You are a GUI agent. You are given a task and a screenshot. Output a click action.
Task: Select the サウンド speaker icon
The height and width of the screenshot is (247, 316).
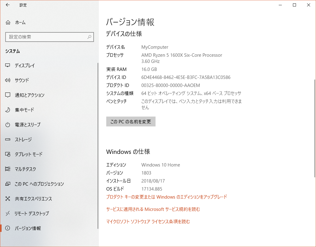coord(8,80)
